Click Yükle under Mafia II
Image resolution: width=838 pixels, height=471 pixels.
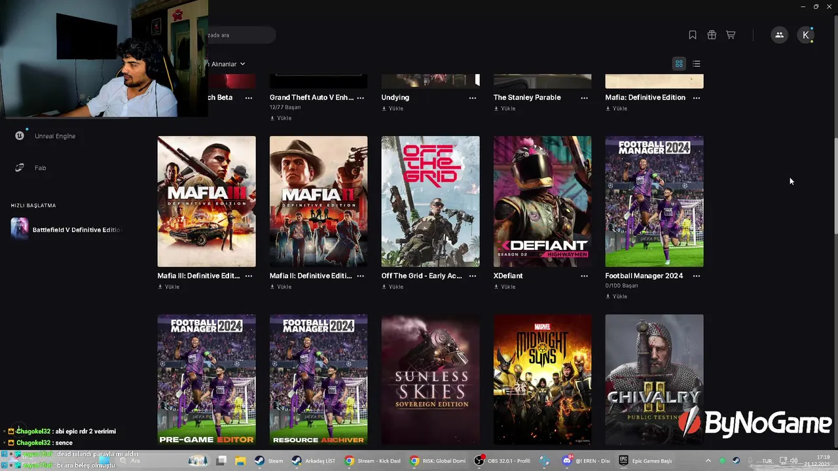pos(281,287)
